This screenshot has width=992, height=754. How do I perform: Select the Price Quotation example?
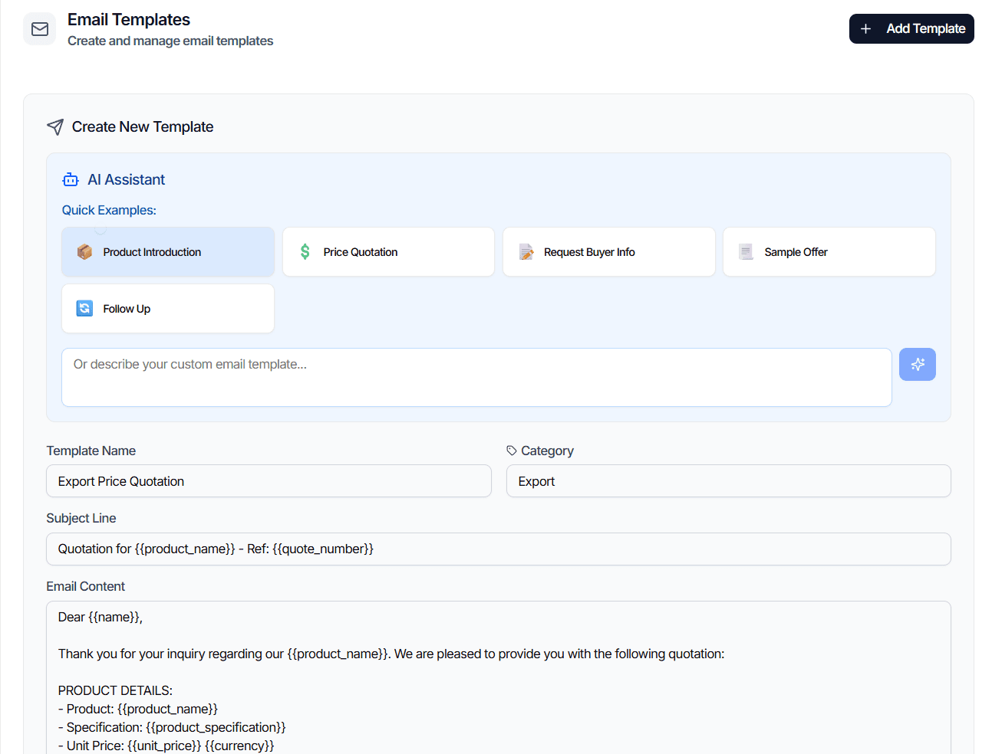click(388, 252)
